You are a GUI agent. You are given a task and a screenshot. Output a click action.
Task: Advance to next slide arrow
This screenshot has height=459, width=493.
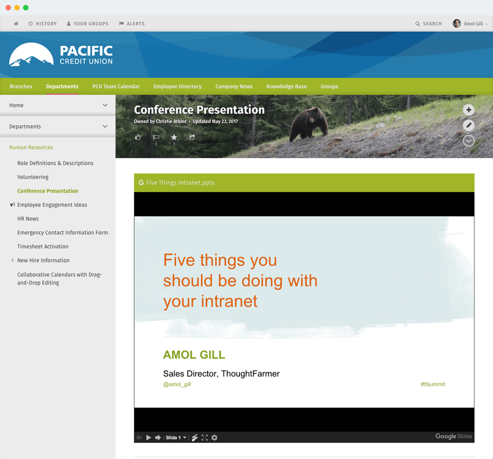(158, 438)
